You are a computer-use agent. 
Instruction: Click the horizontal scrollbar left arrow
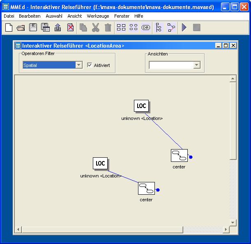(x=18, y=230)
